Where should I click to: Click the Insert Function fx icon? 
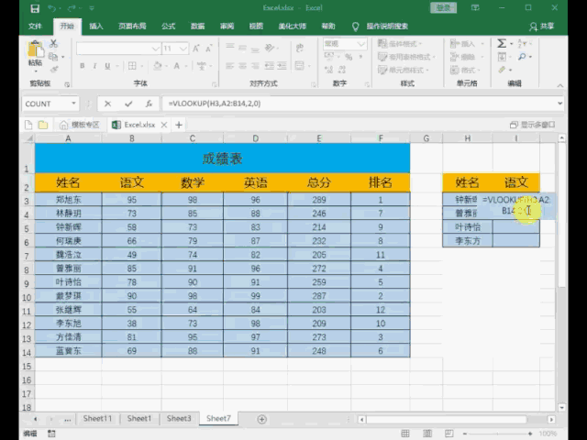coord(149,104)
